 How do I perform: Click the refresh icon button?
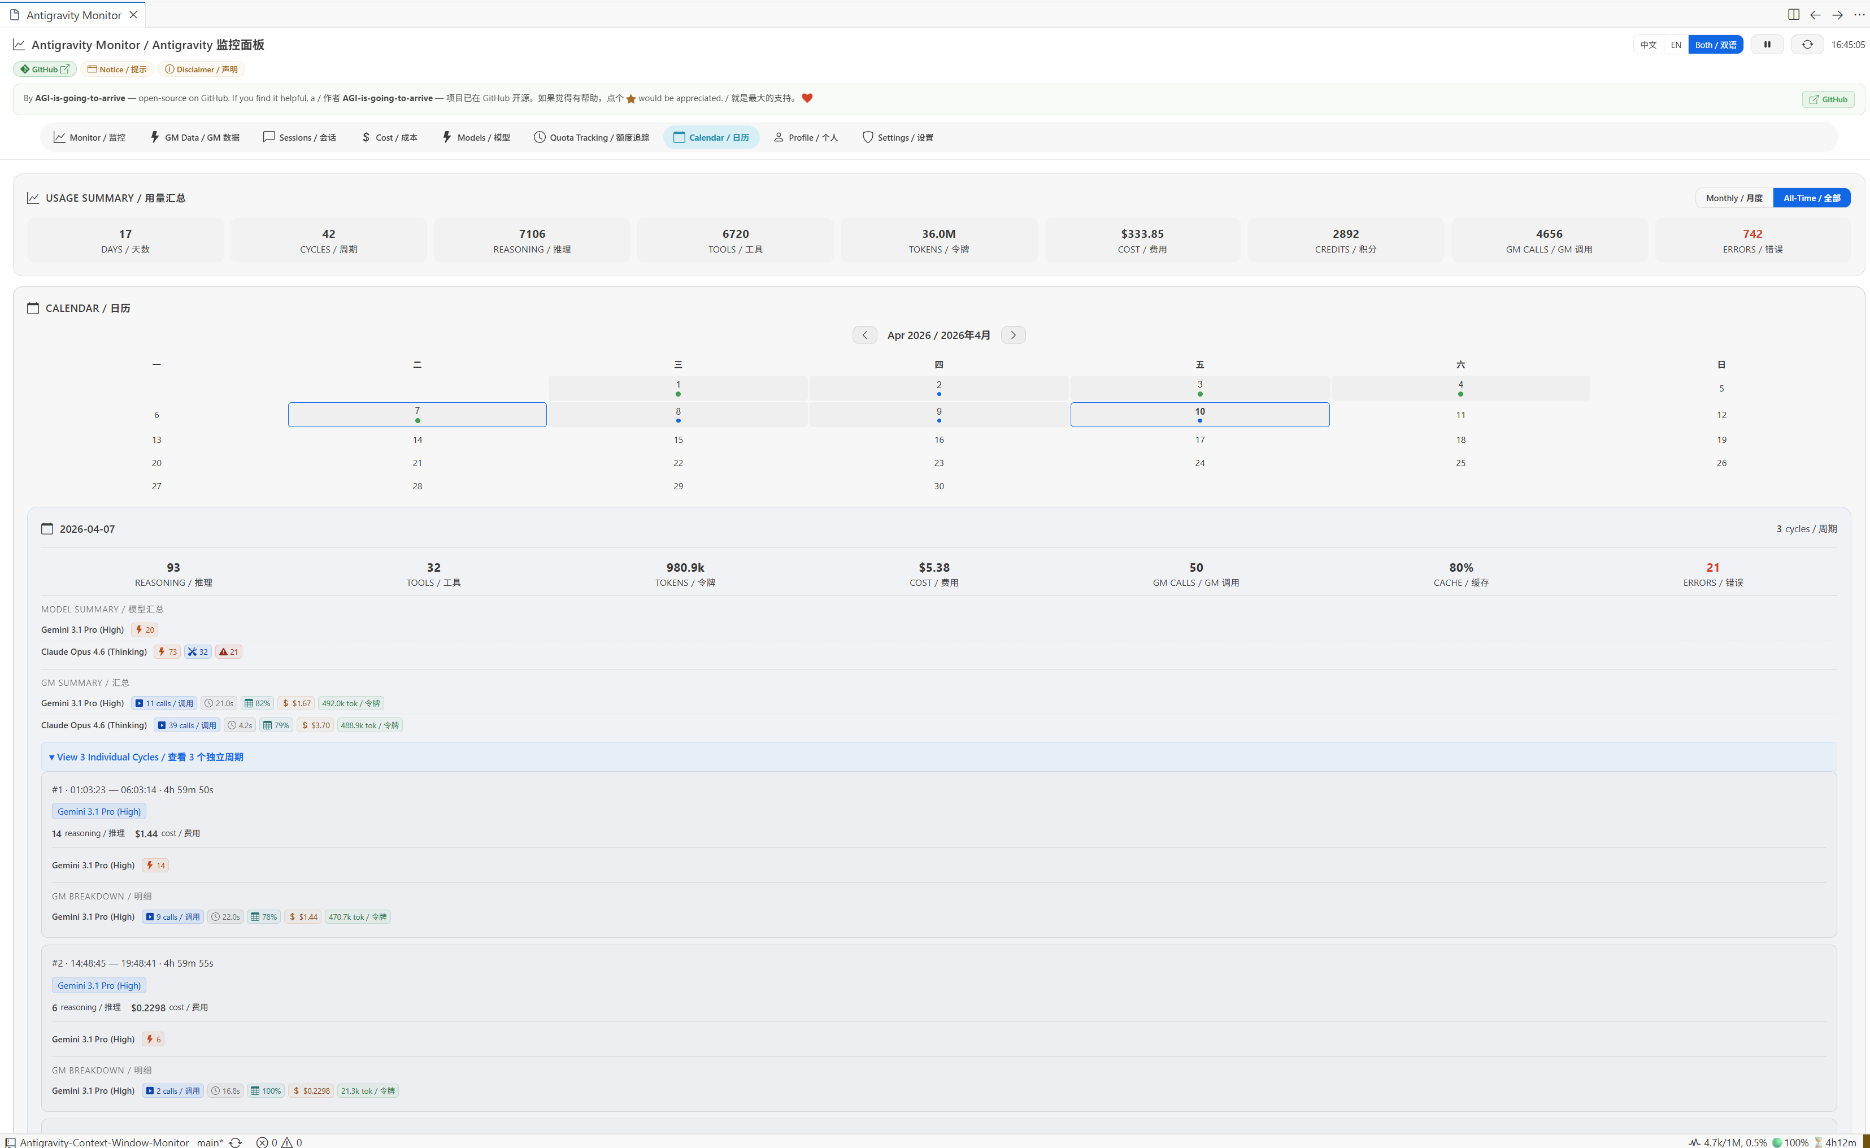coord(1807,45)
